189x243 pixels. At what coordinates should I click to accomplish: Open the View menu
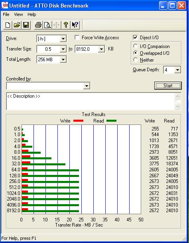[18, 14]
